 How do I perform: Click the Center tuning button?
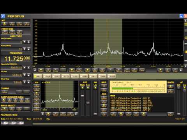tap(5, 92)
